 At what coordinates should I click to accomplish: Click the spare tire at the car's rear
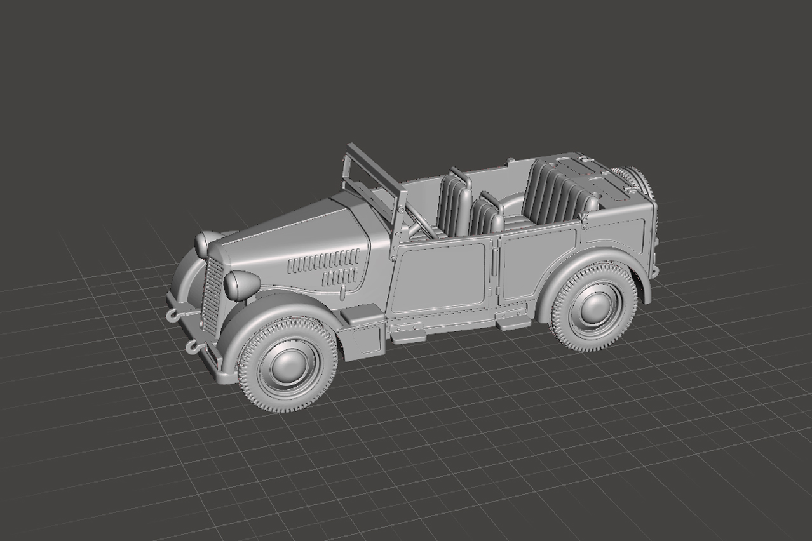point(635,178)
